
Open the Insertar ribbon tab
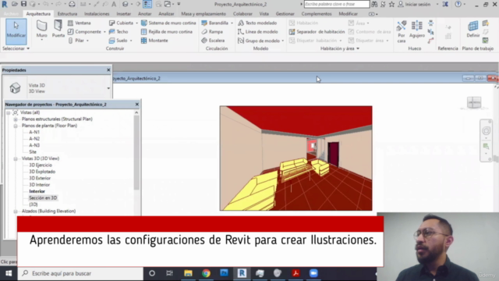pyautogui.click(x=123, y=14)
